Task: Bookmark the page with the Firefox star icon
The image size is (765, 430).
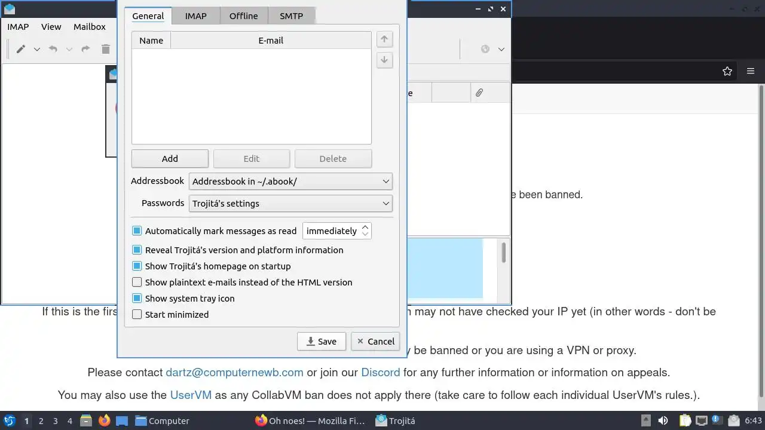Action: (x=727, y=71)
